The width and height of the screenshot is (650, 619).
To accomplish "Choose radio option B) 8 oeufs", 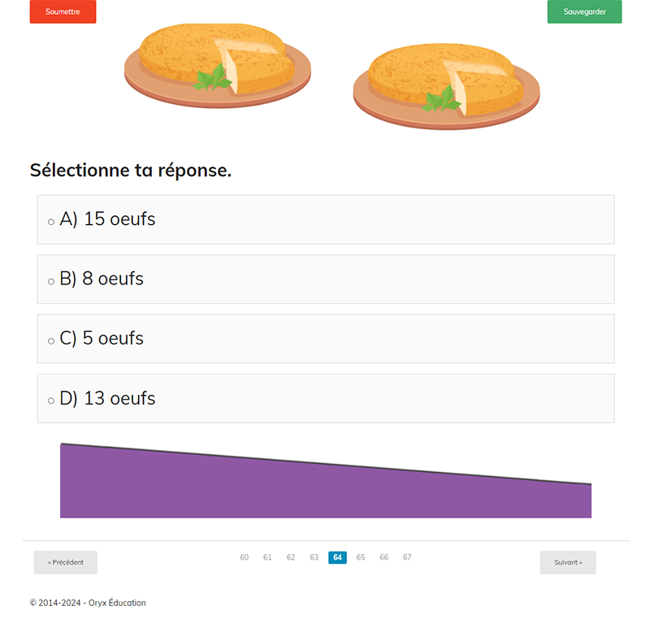I will pos(51,280).
